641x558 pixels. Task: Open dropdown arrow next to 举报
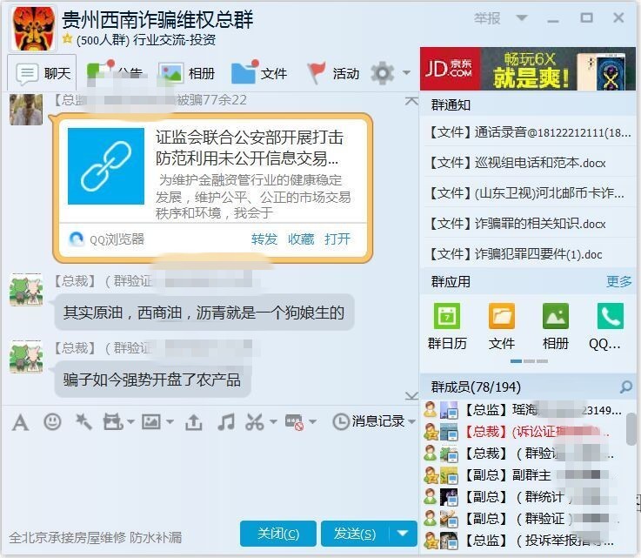point(522,17)
